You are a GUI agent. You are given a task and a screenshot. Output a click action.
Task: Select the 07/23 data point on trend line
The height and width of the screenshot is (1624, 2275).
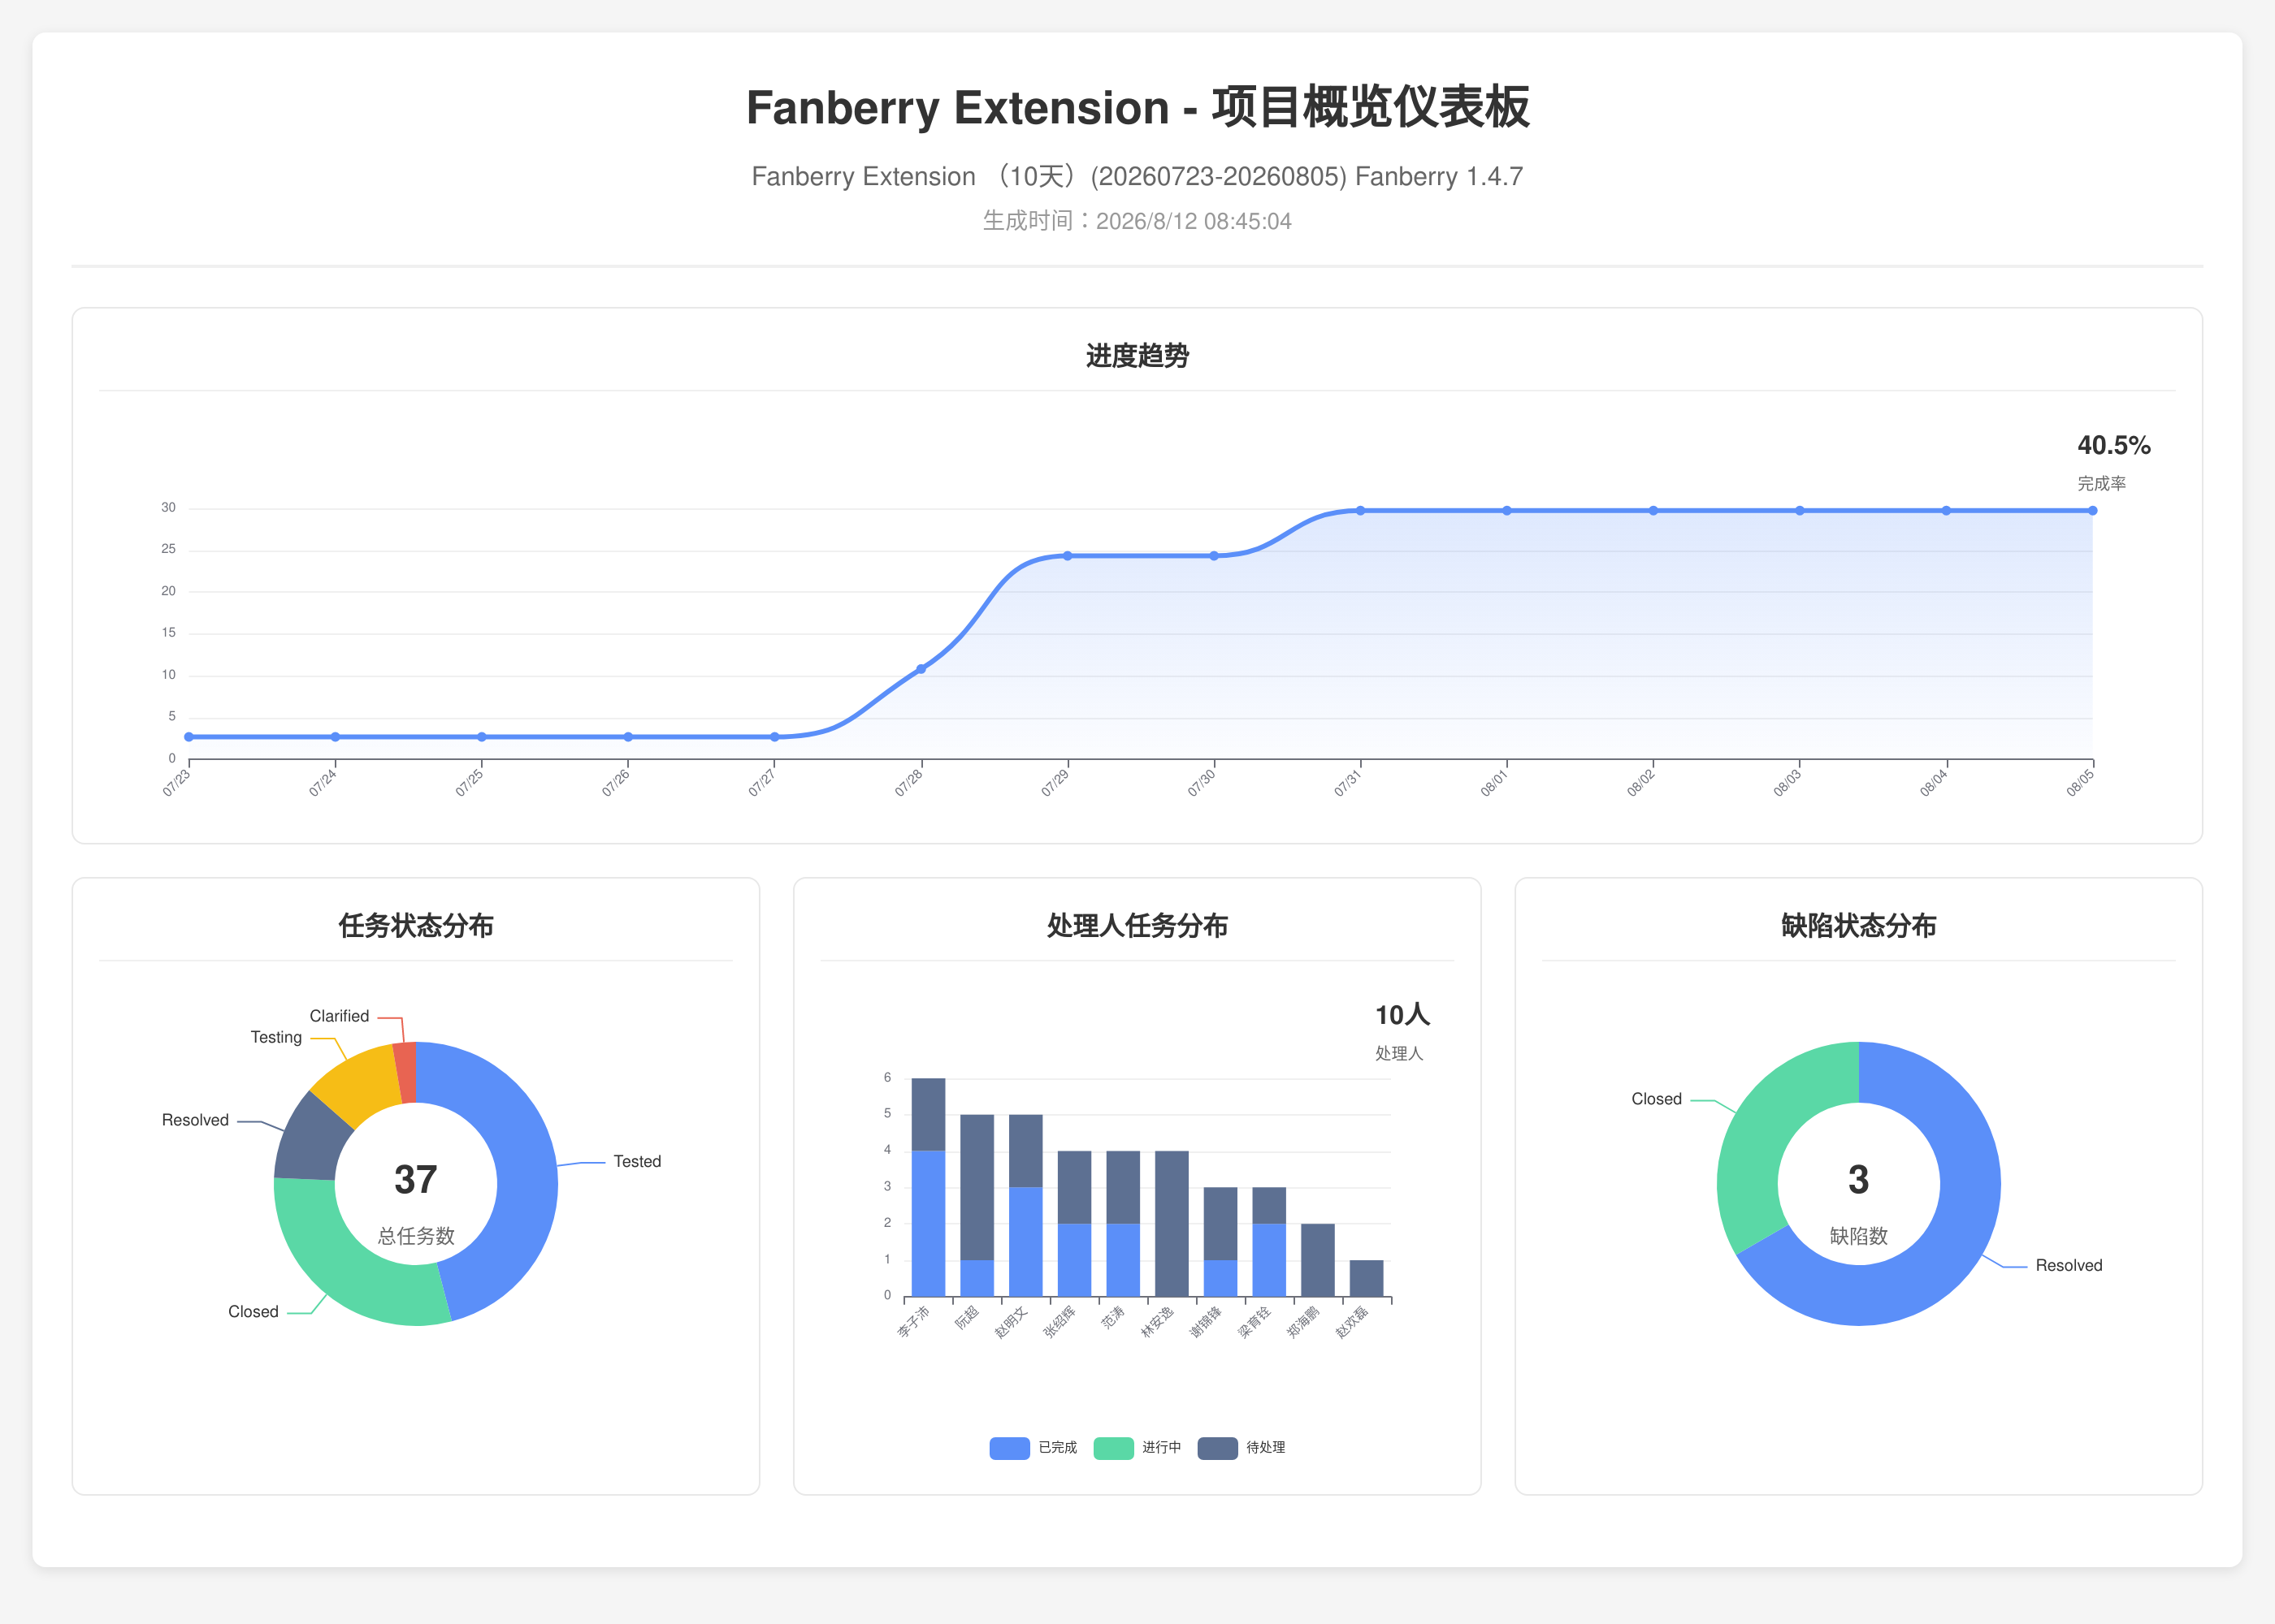click(189, 737)
